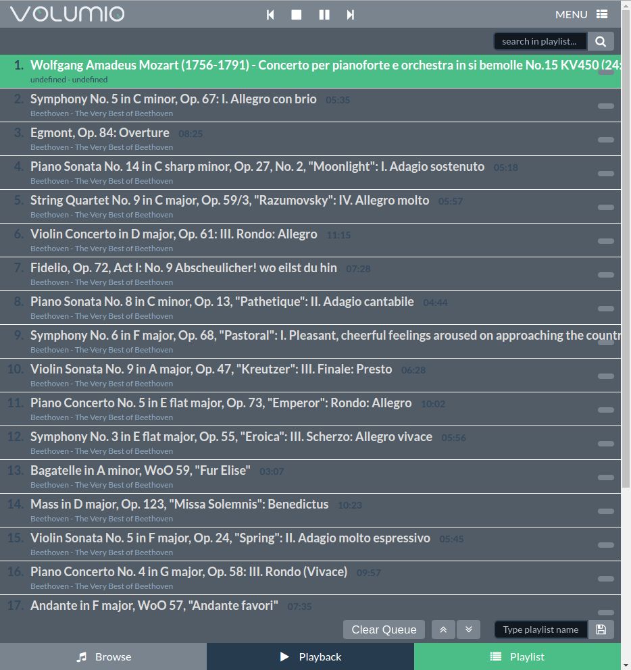Remove Violin Concerto in D from queue
The height and width of the screenshot is (670, 631).
click(606, 241)
